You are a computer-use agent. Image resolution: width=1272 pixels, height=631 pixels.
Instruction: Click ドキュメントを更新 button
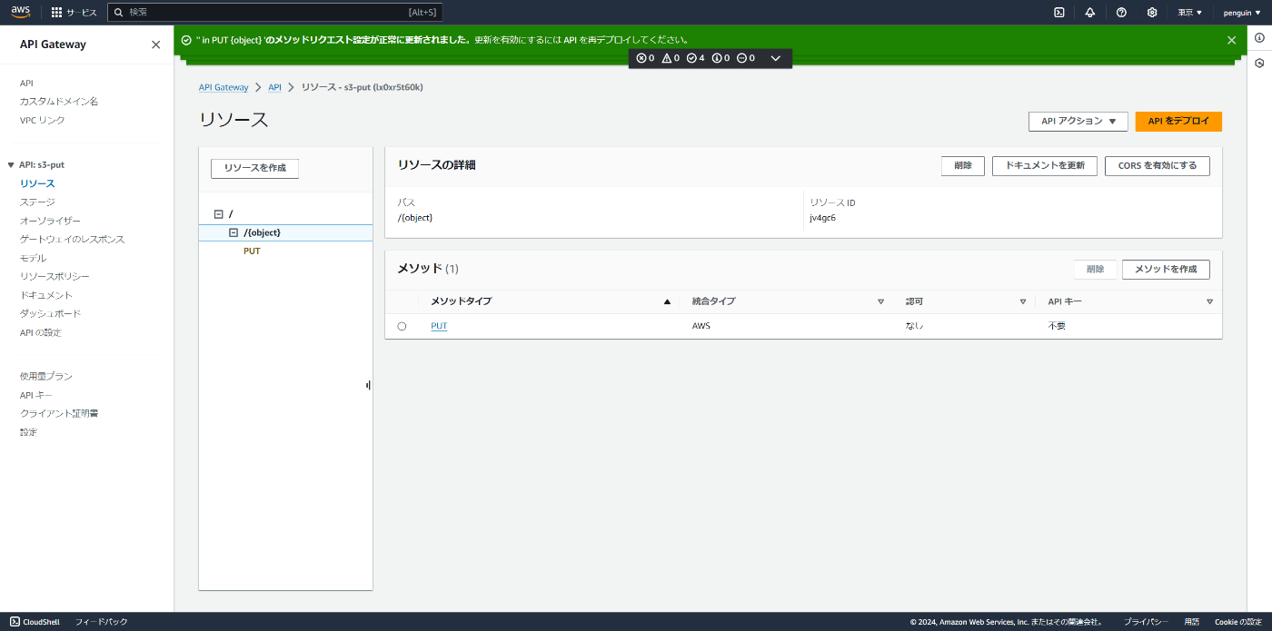(x=1045, y=166)
